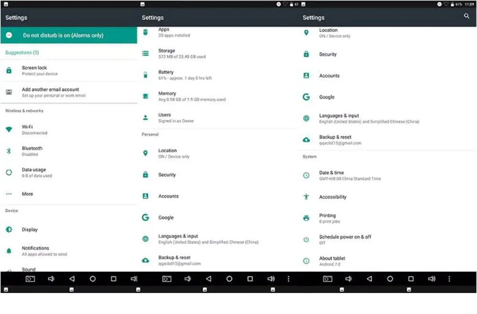This screenshot has height=314, width=477.
Task: Open Accounts in the middle settings screen
Action: (218, 196)
